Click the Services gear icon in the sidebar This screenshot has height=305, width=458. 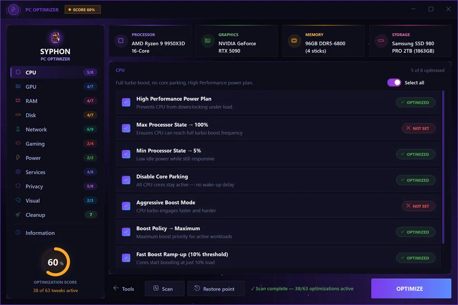click(x=18, y=172)
